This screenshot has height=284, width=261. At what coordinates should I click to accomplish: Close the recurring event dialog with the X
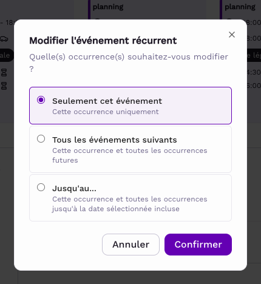click(x=232, y=35)
